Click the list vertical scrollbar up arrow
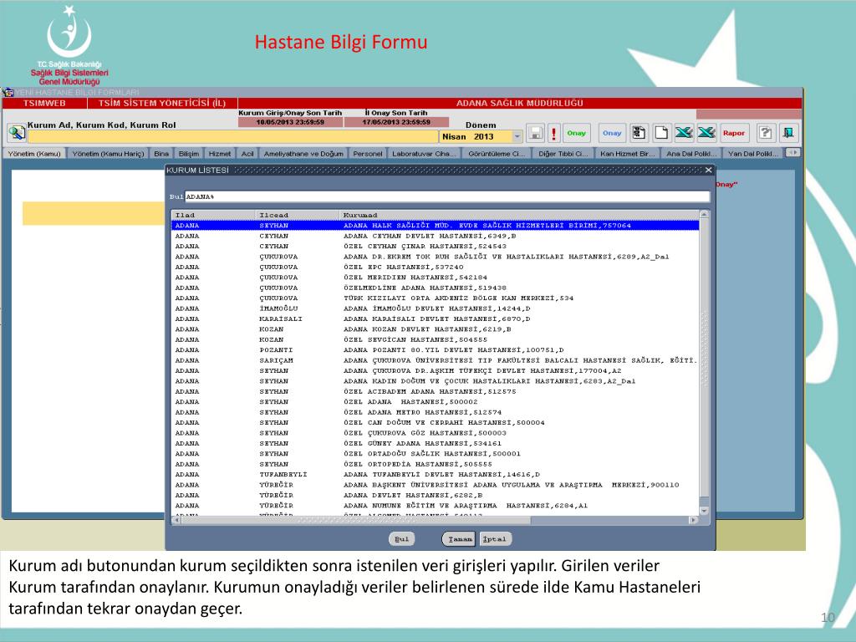Image resolution: width=856 pixels, height=642 pixels. click(x=704, y=215)
